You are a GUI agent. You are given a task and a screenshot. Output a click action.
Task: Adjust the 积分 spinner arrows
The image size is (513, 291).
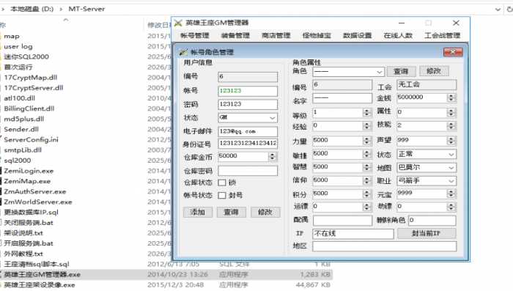click(x=366, y=194)
